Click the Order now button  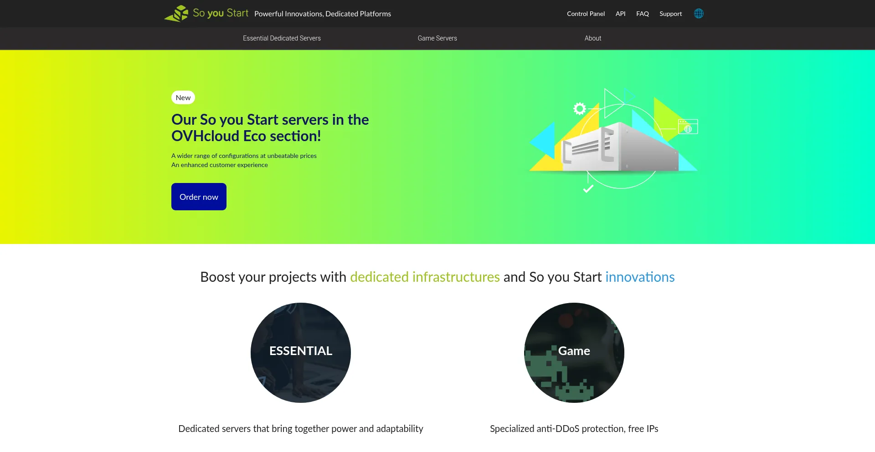[199, 197]
